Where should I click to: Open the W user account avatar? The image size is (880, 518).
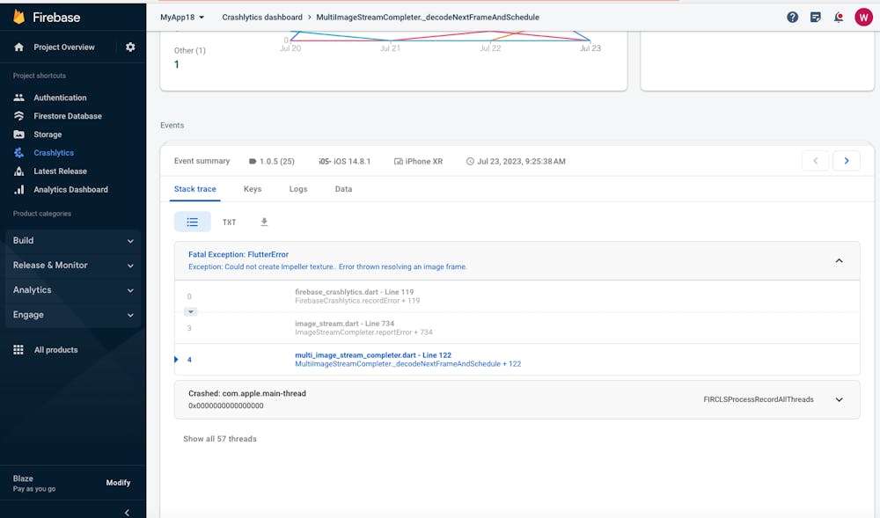tap(863, 18)
